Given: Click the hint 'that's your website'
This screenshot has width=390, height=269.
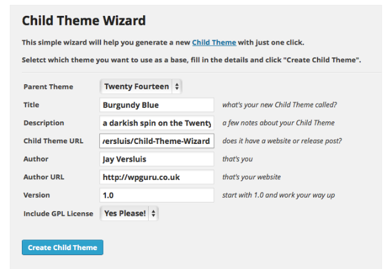Looking at the screenshot, I should [x=252, y=177].
